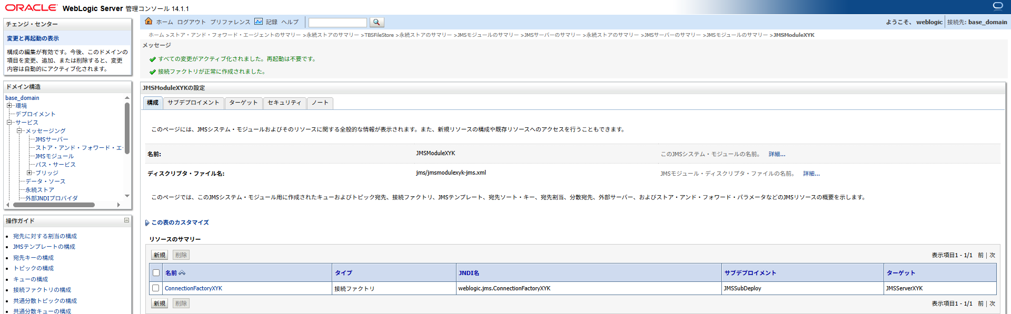Open the セキュリティ tab
Image resolution: width=1011 pixels, height=314 pixels.
click(284, 103)
